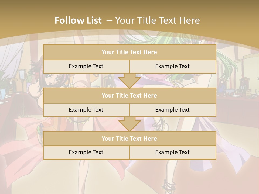Select right Example Text cell in middle block
The height and width of the screenshot is (194, 259).
172,110
